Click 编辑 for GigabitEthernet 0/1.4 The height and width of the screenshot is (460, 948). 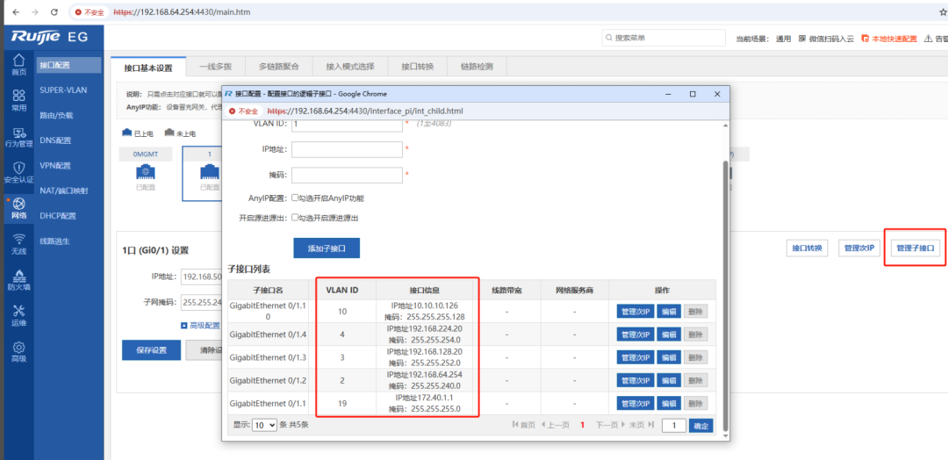(x=667, y=334)
